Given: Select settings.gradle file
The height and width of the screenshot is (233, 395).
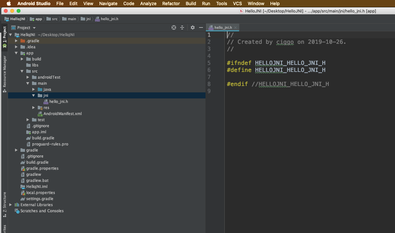Looking at the screenshot, I should pyautogui.click(x=37, y=199).
